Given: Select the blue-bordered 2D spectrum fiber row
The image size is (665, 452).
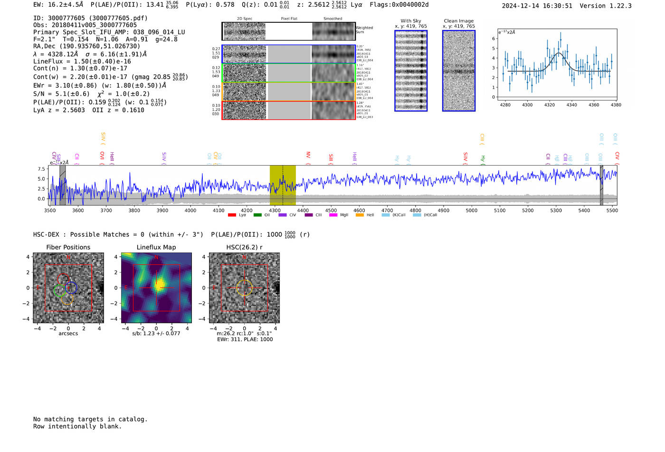Looking at the screenshot, I should click(289, 54).
